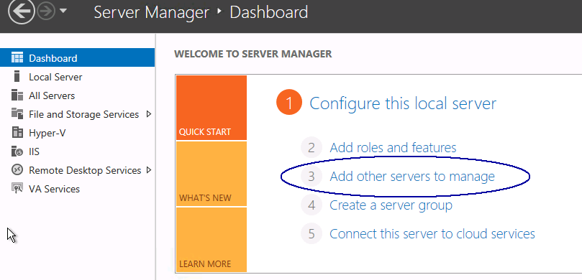Select Dashboard in the navigation pane

(x=77, y=57)
